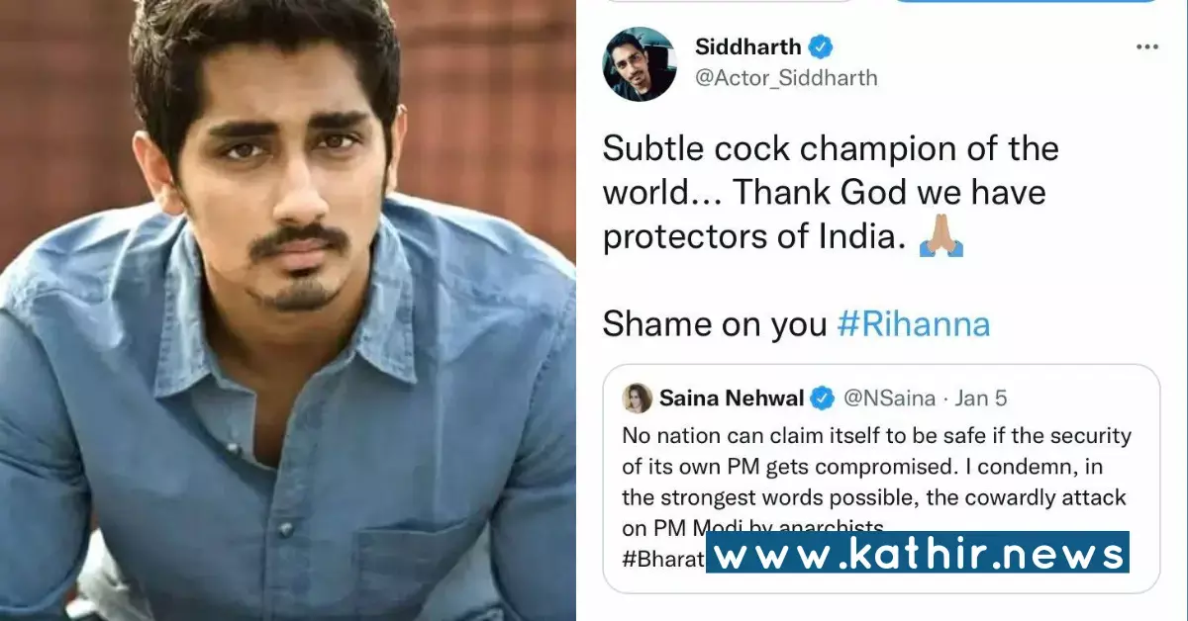
Task: Click the verified badge next to Siddharth
Action: pyautogui.click(x=821, y=46)
